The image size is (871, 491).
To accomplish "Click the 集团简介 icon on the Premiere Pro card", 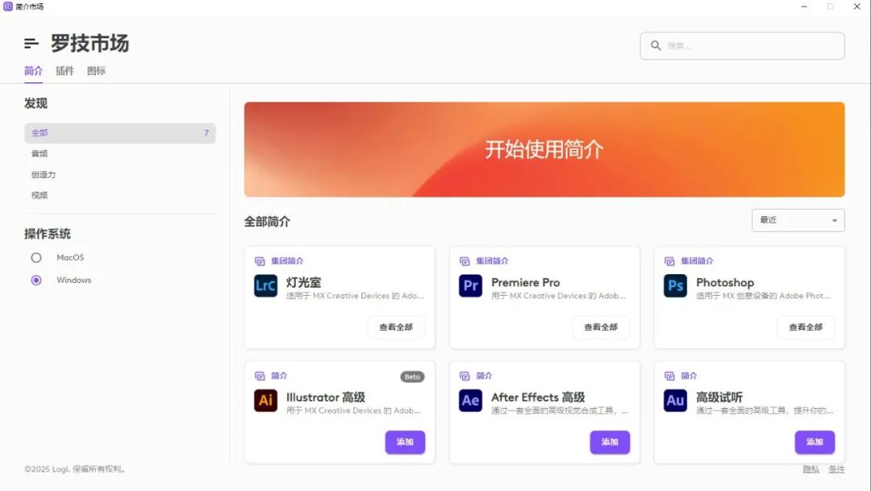I will click(x=465, y=261).
